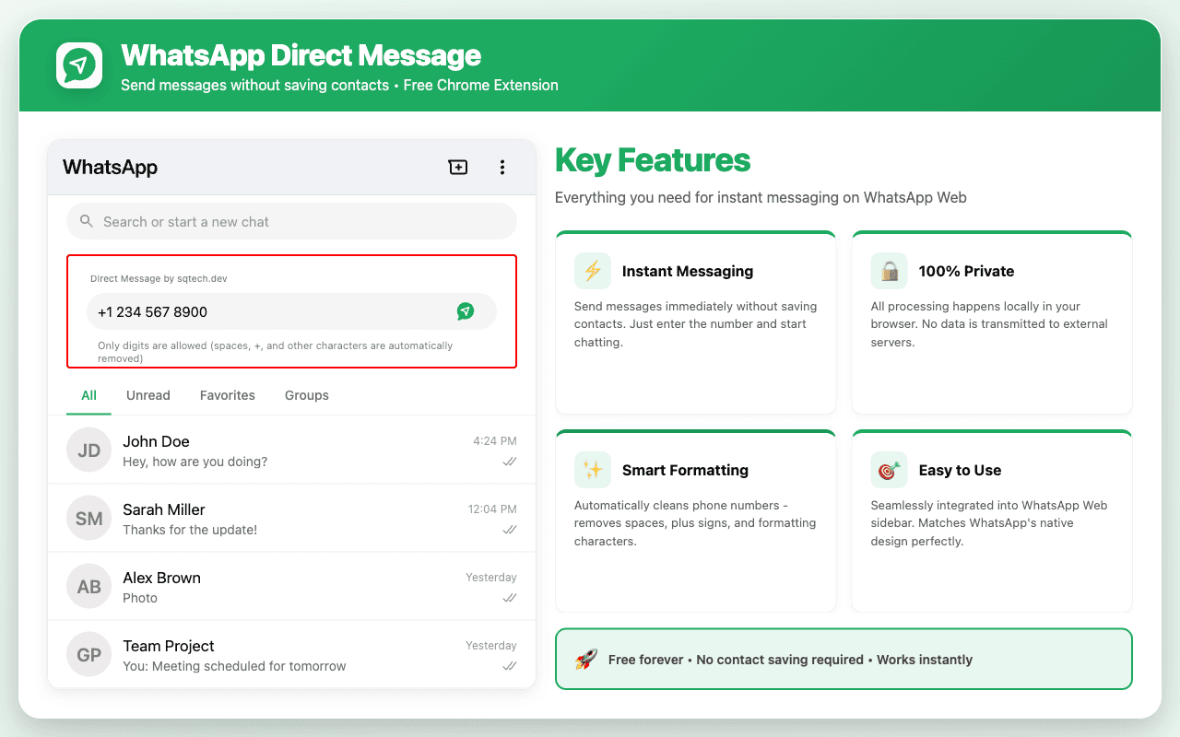Open the Groups tab

307,395
